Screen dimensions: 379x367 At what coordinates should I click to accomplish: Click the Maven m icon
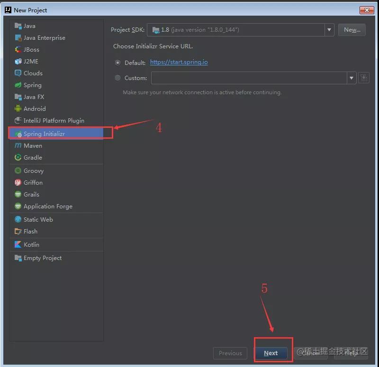(x=18, y=145)
